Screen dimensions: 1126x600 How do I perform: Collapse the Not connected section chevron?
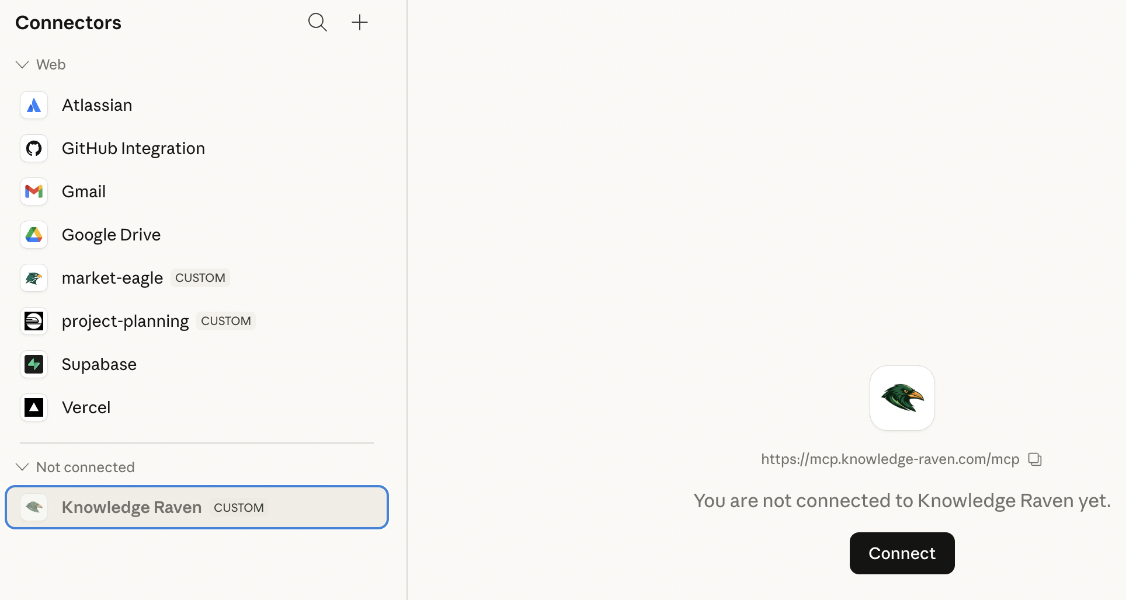click(22, 467)
